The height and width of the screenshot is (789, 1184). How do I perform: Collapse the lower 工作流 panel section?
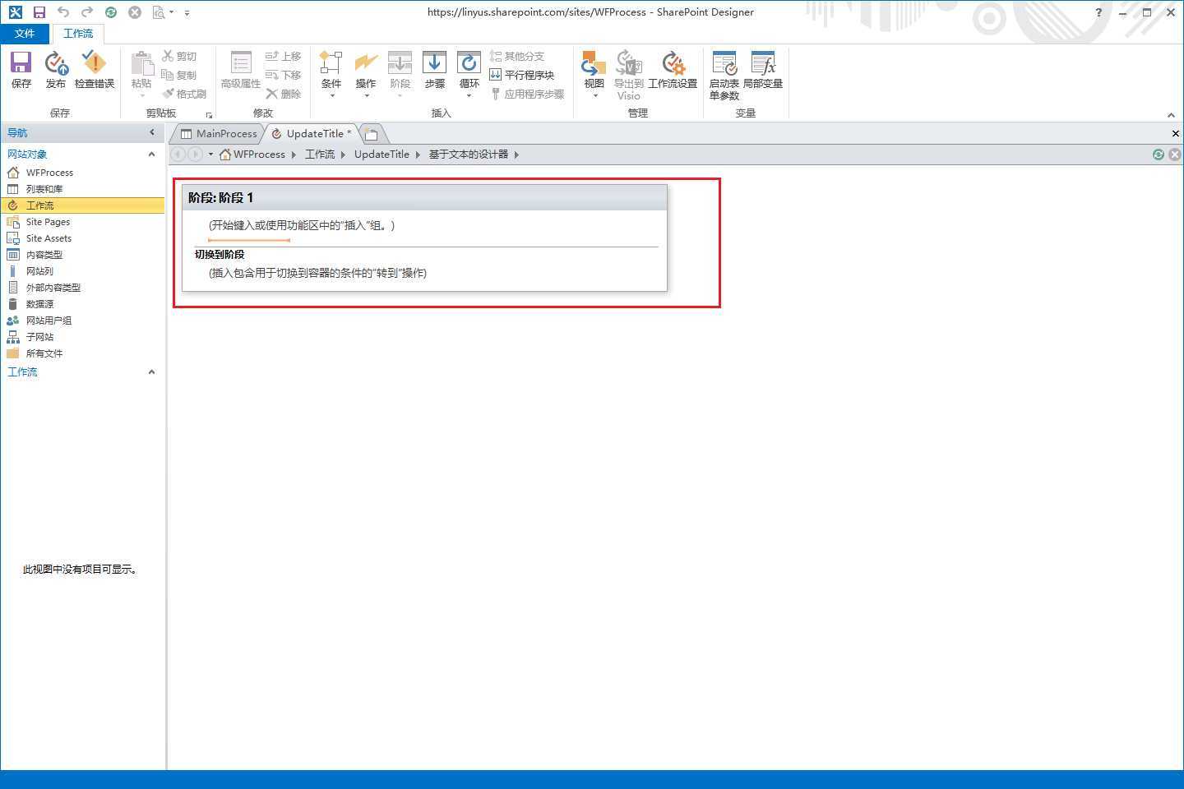click(x=151, y=372)
